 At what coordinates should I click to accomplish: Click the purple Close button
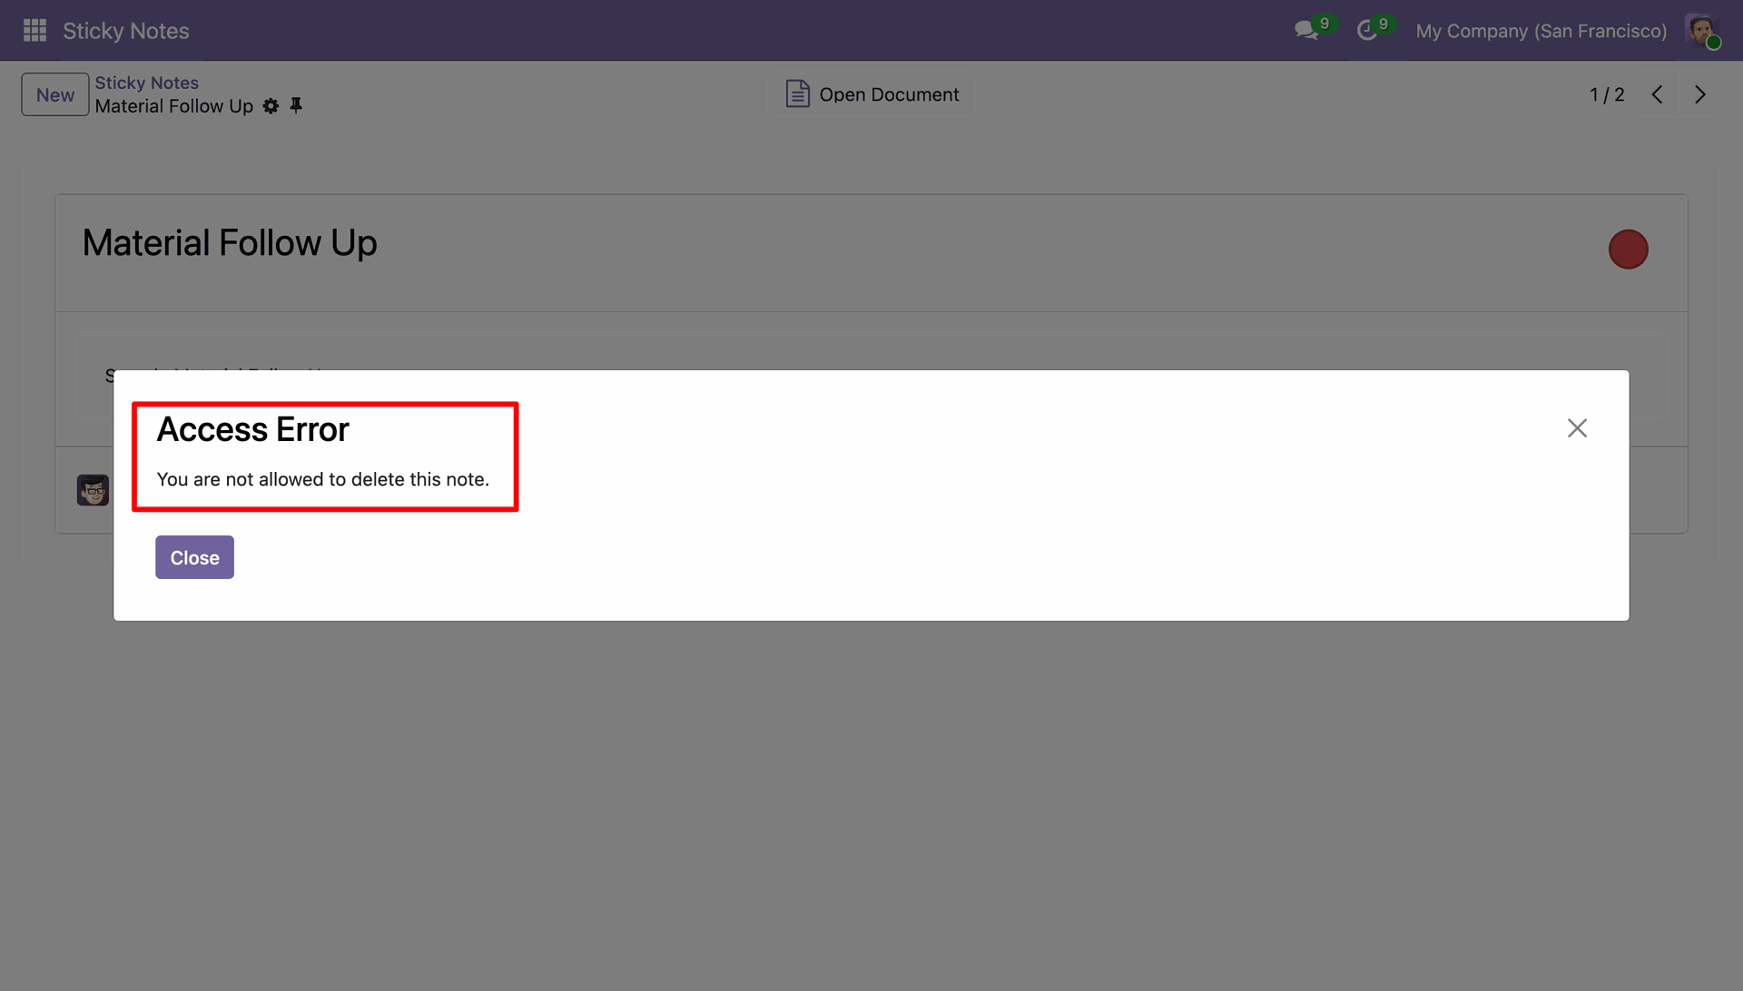pyautogui.click(x=194, y=557)
